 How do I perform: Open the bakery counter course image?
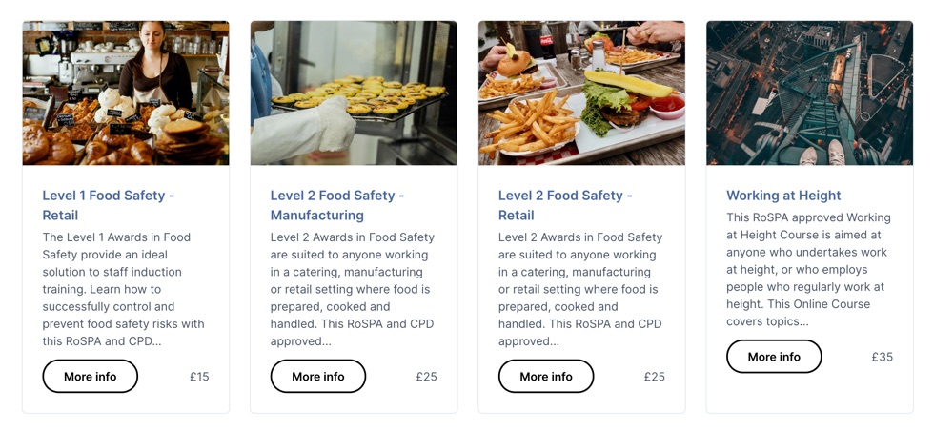point(126,93)
